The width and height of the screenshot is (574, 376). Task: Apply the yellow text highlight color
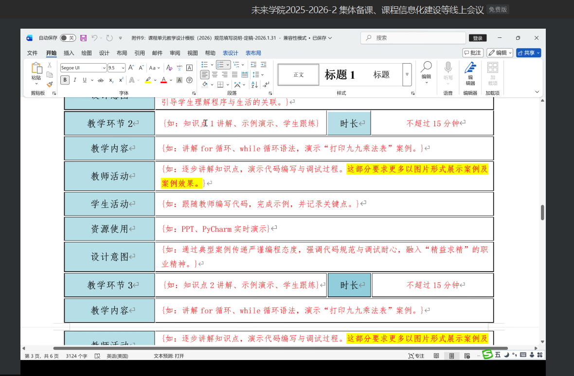point(148,80)
